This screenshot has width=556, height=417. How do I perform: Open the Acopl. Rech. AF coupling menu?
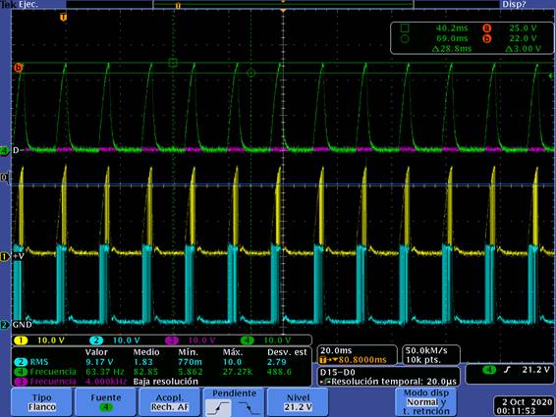(x=170, y=402)
